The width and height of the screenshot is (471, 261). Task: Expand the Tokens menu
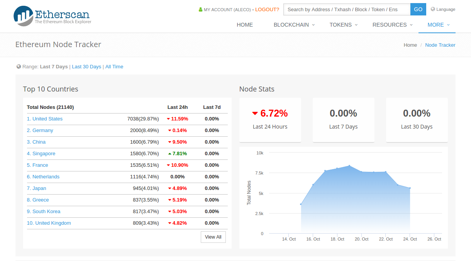pyautogui.click(x=344, y=25)
